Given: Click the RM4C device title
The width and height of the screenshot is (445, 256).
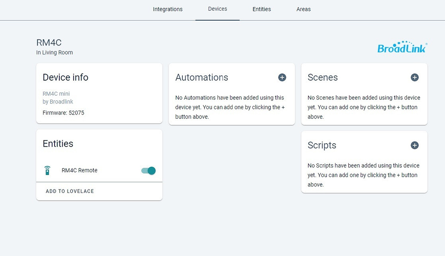Looking at the screenshot, I should [49, 42].
